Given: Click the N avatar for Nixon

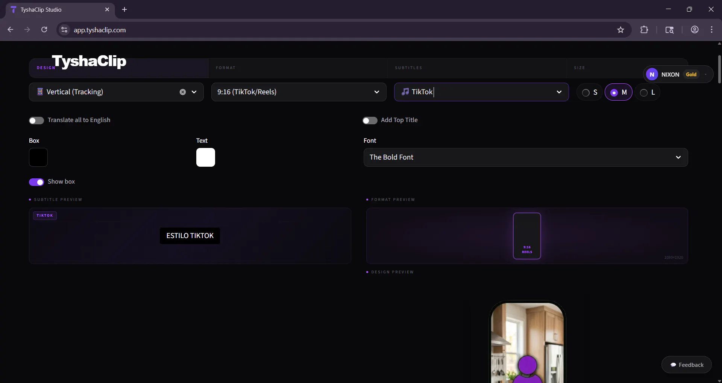Looking at the screenshot, I should [652, 74].
